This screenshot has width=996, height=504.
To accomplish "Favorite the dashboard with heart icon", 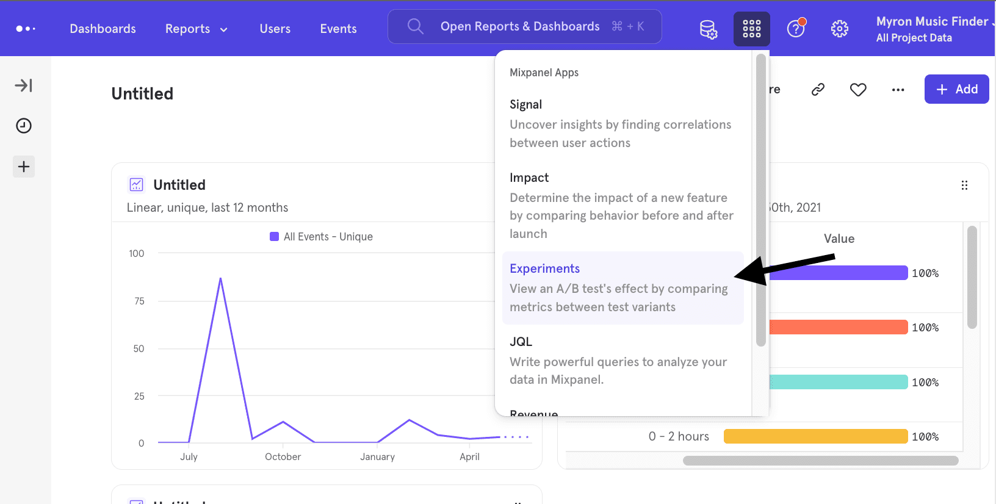I will coord(858,90).
